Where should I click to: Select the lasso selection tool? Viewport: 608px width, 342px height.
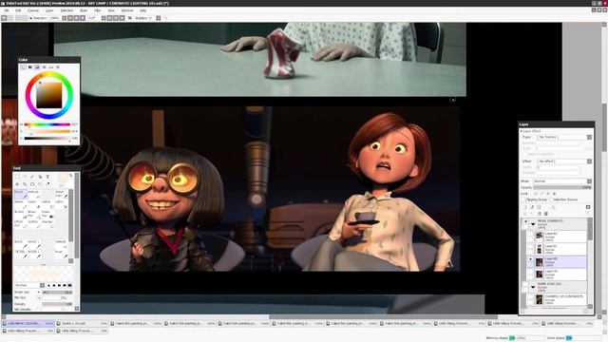pyautogui.click(x=25, y=177)
